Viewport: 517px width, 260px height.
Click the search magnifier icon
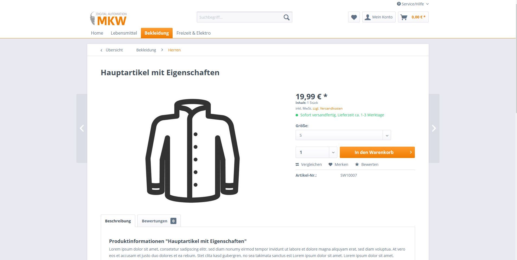tap(286, 17)
